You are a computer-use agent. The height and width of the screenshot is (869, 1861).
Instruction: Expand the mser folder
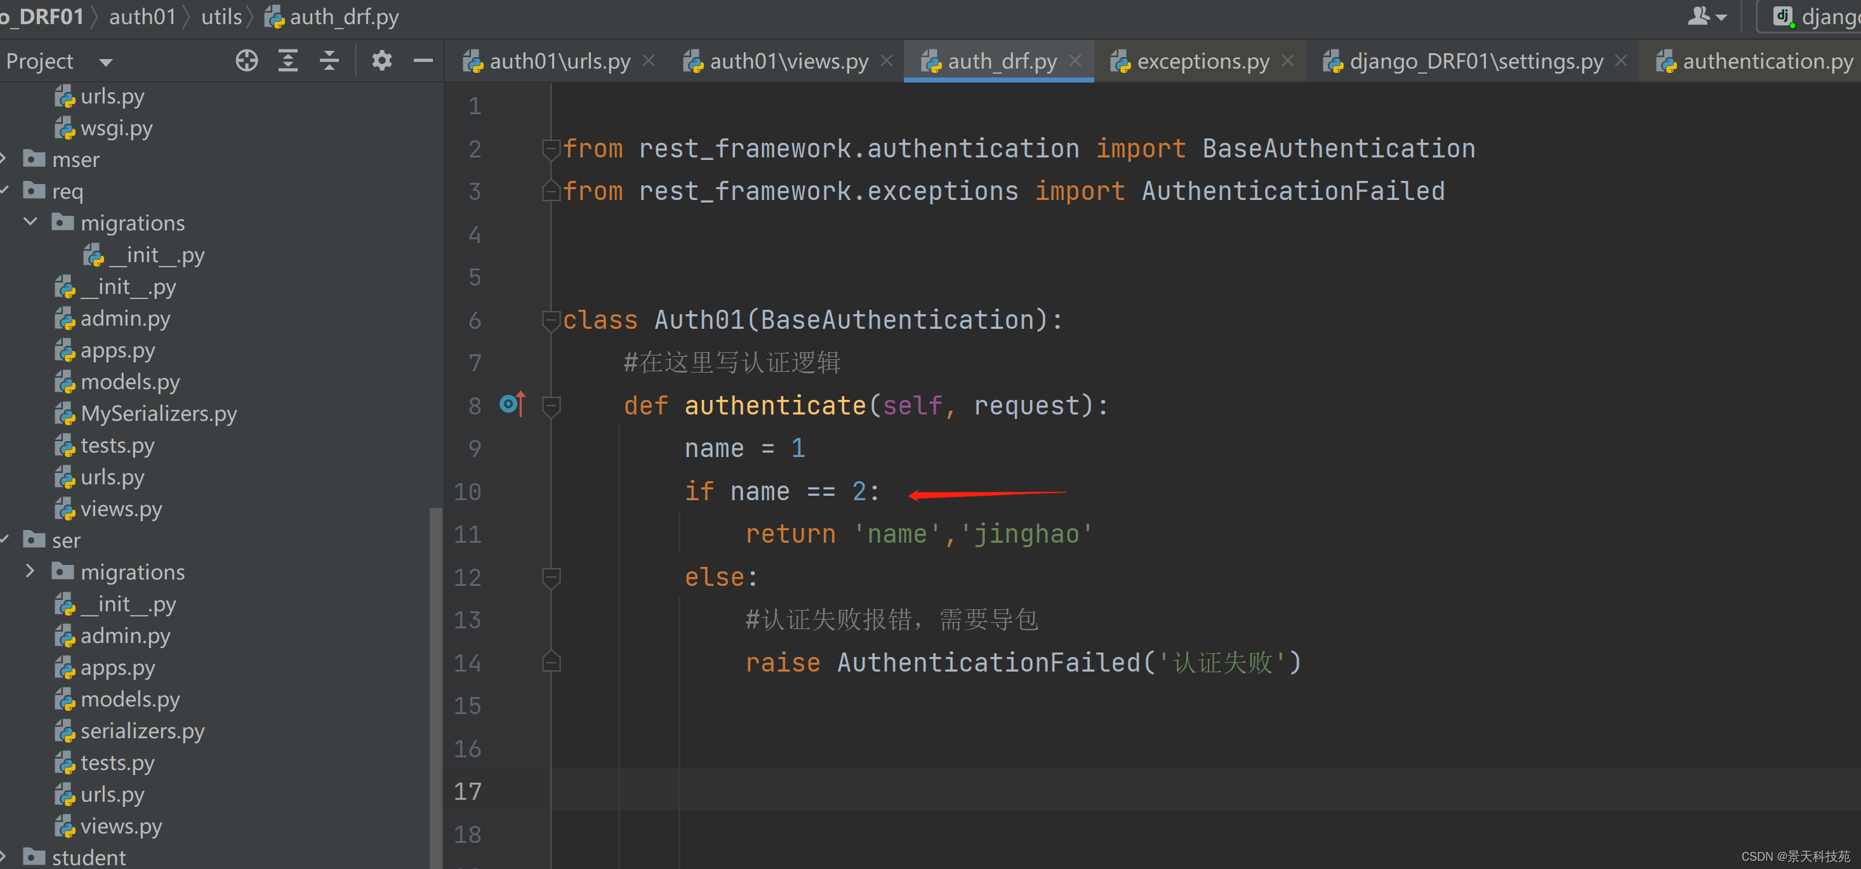4,158
